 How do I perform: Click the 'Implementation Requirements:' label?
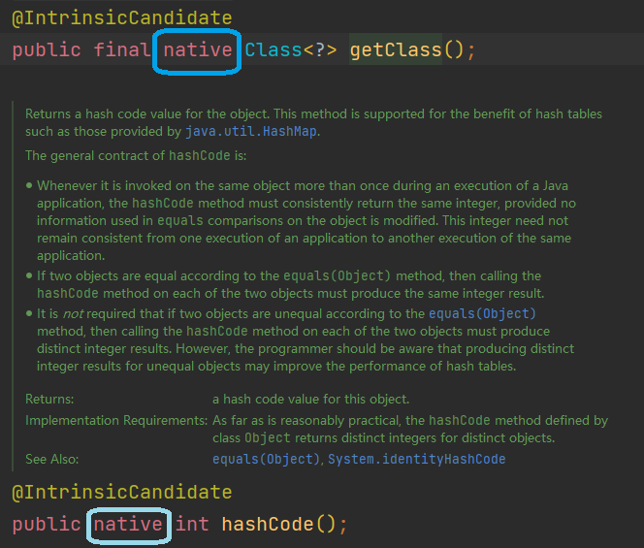[116, 420]
